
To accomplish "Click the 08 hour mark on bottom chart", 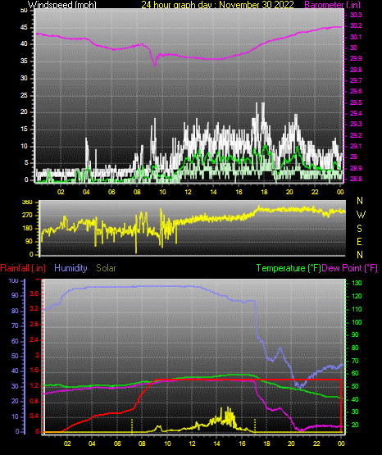I will (x=142, y=444).
